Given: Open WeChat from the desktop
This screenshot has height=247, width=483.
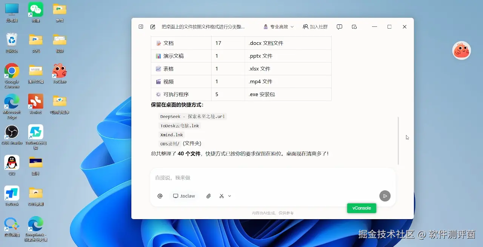Looking at the screenshot, I should pyautogui.click(x=35, y=8).
